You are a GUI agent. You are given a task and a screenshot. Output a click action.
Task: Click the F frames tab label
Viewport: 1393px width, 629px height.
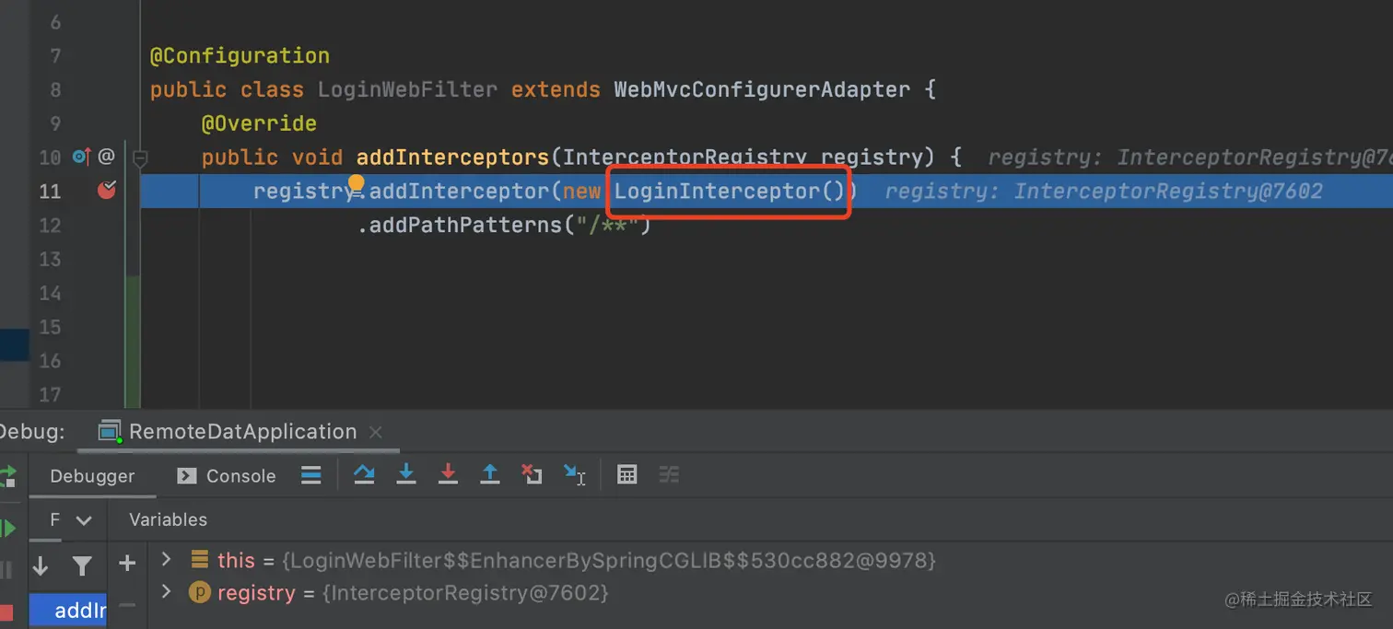tap(54, 519)
